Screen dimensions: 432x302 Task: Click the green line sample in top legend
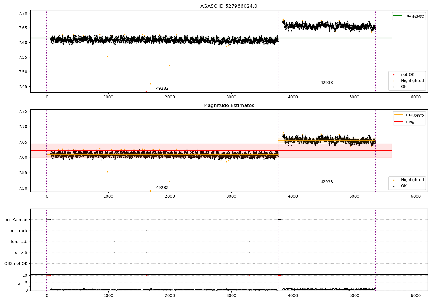click(398, 16)
